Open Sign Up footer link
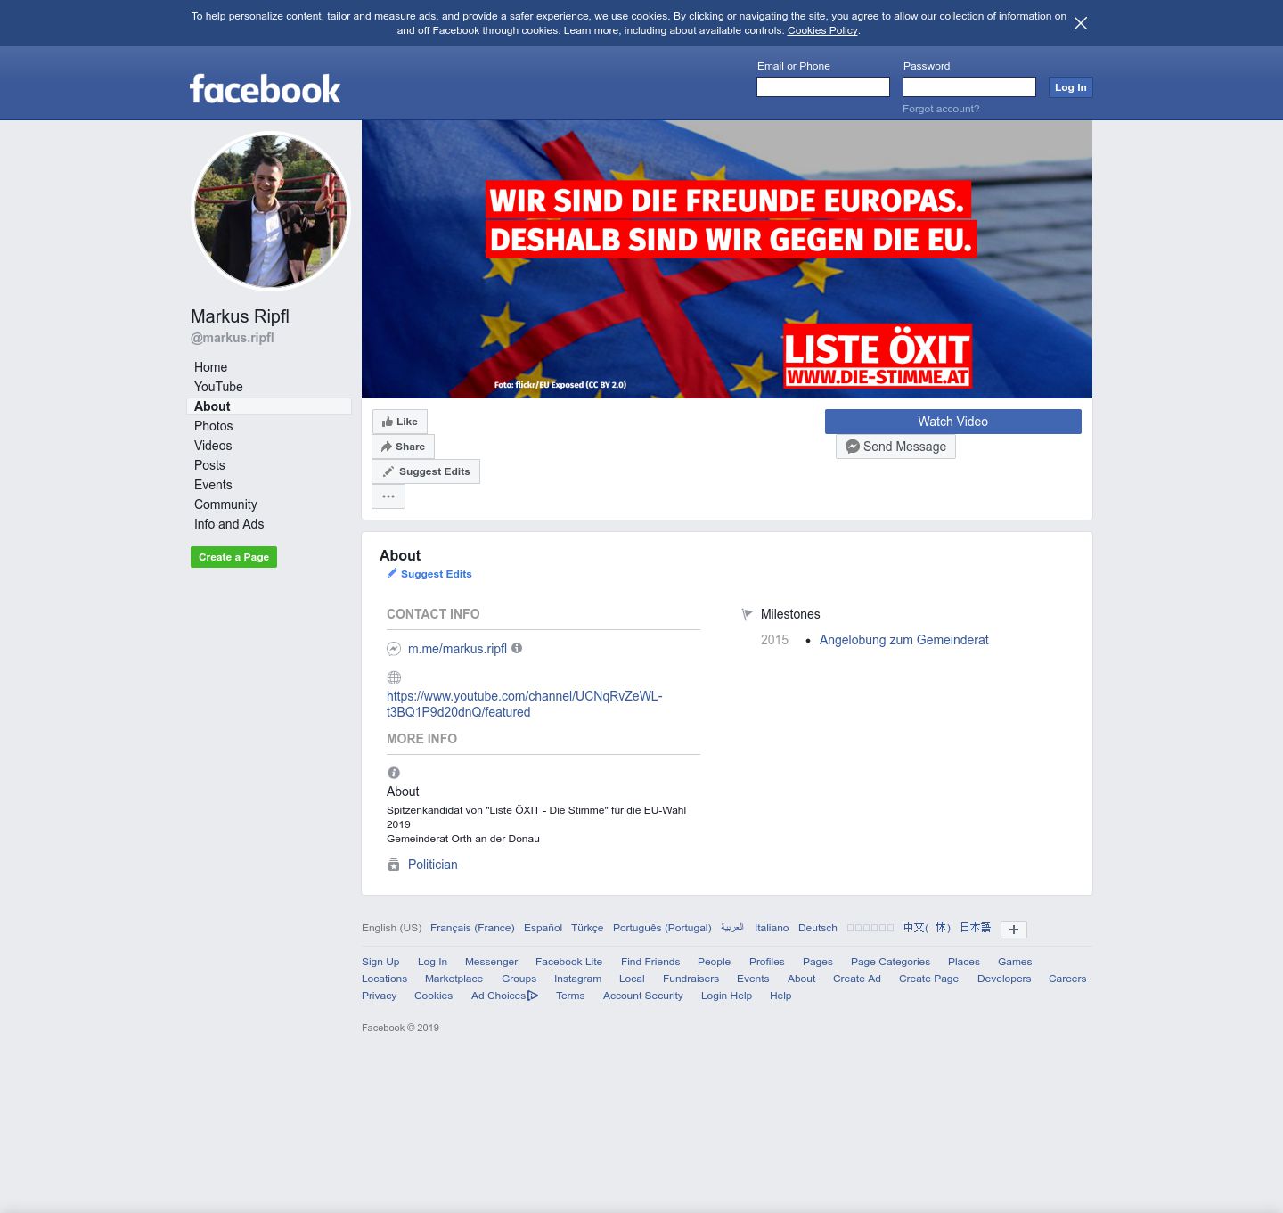The height and width of the screenshot is (1213, 1283). pos(380,962)
